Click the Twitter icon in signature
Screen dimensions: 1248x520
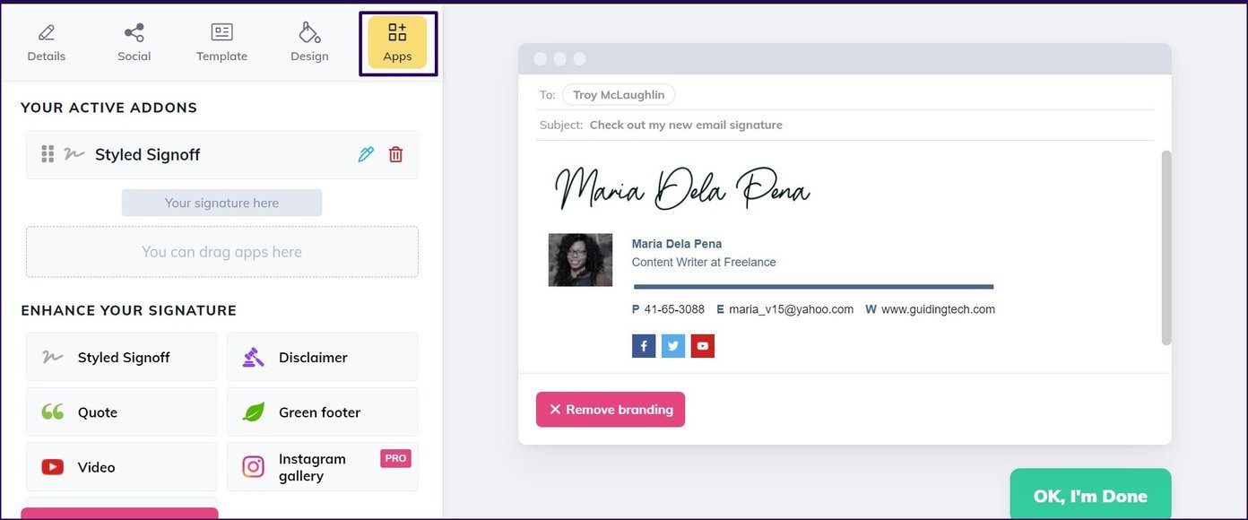[x=673, y=346]
